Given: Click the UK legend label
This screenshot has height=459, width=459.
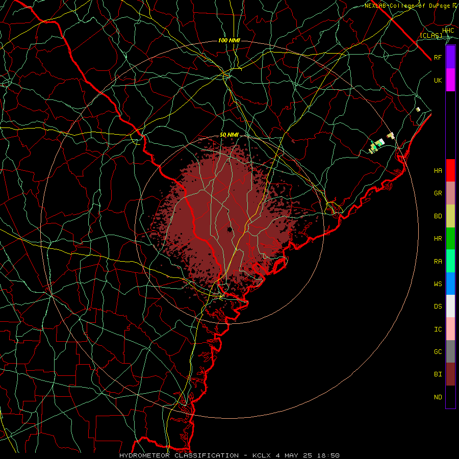Looking at the screenshot, I should click(438, 80).
